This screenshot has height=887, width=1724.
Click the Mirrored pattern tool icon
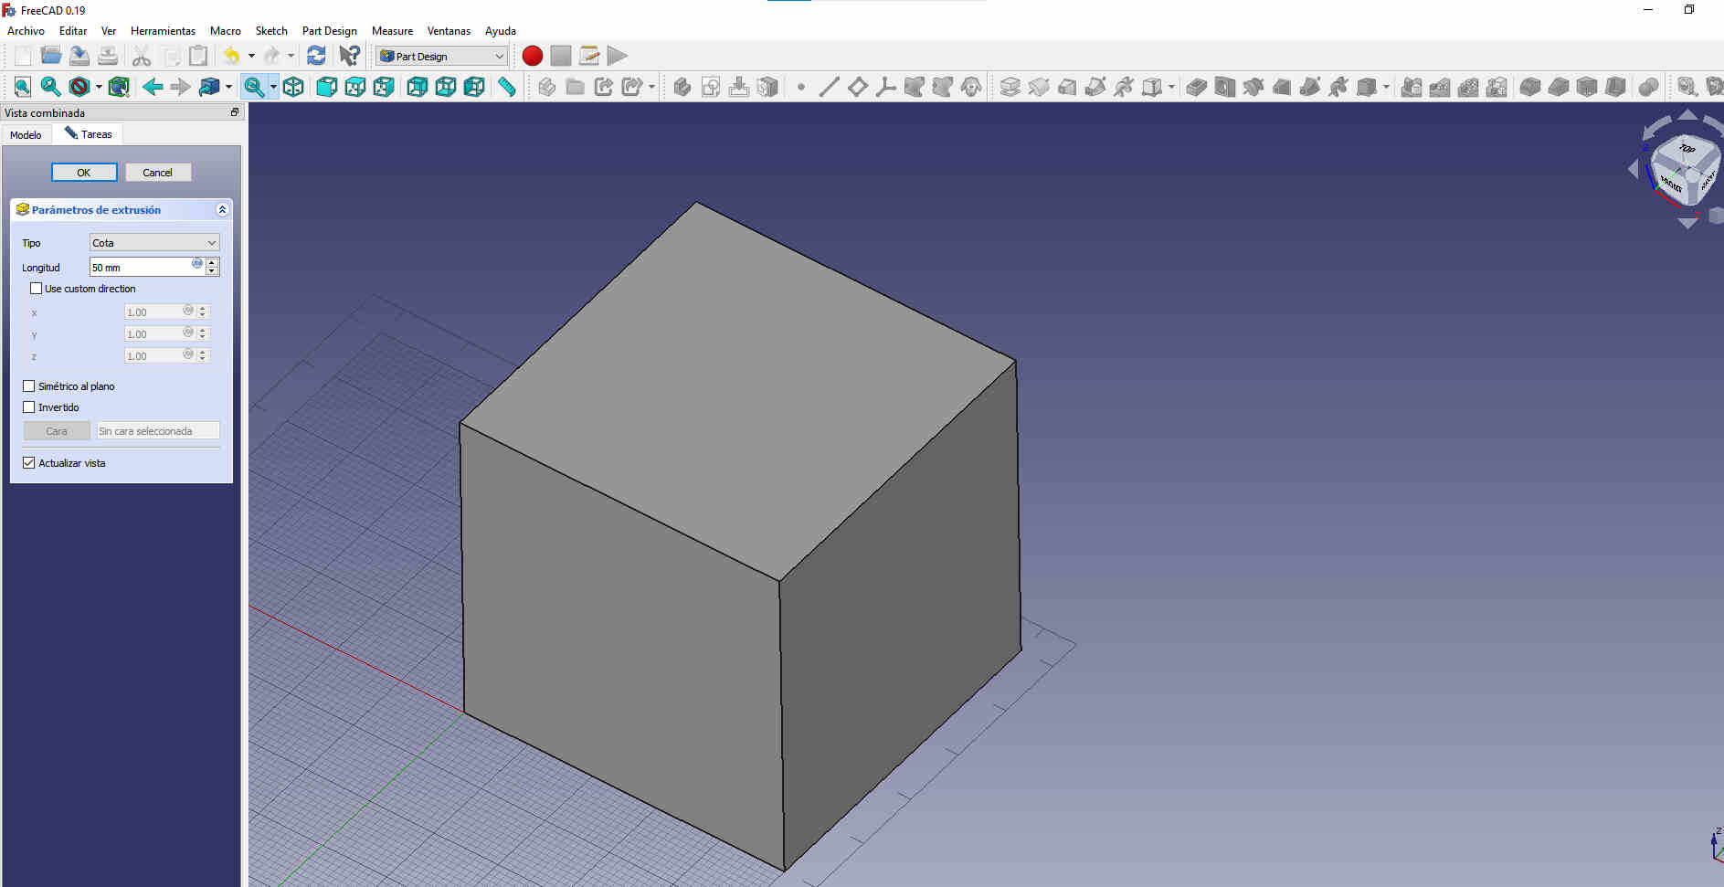click(1412, 87)
